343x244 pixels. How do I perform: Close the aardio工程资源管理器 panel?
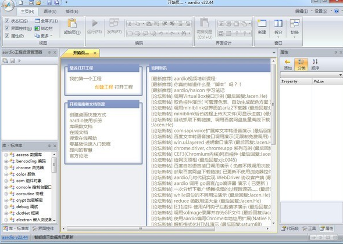click(55, 52)
